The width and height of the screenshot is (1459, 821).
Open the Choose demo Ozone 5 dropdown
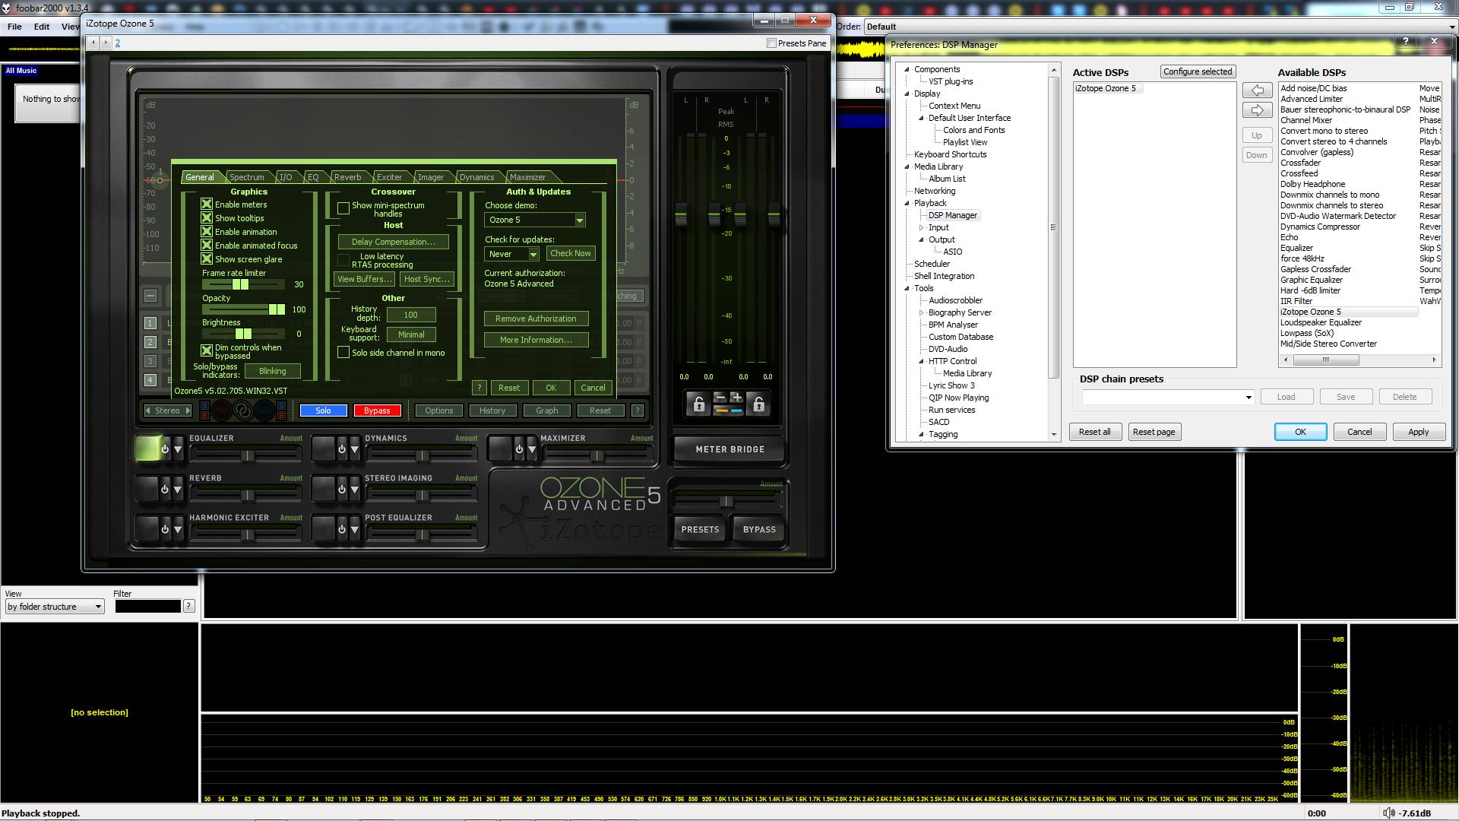pyautogui.click(x=579, y=220)
